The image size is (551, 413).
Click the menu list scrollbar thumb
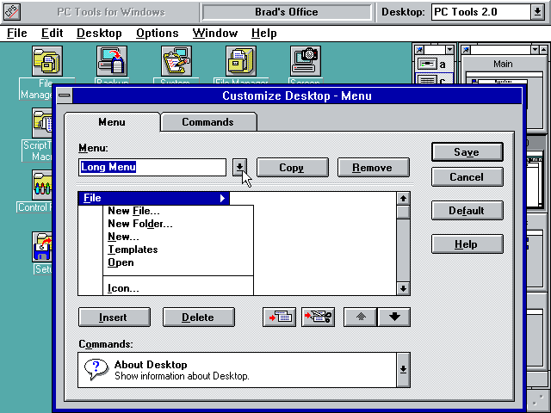[x=404, y=213]
